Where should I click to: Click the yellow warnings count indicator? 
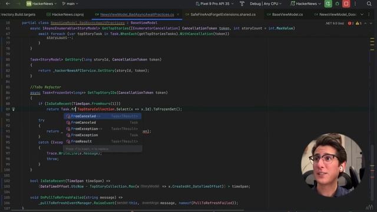coord(359,24)
